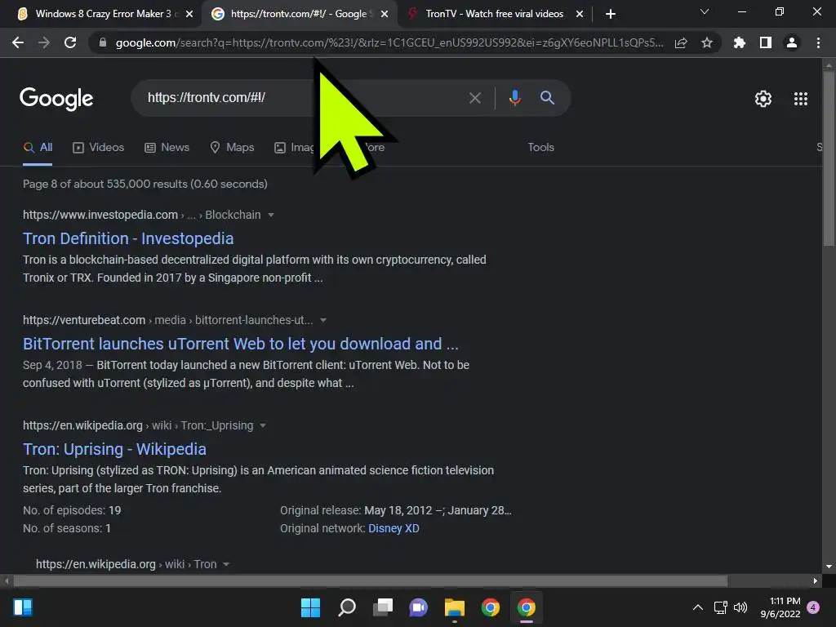This screenshot has width=836, height=627.
Task: Submit search with magnifier icon
Action: pyautogui.click(x=547, y=98)
